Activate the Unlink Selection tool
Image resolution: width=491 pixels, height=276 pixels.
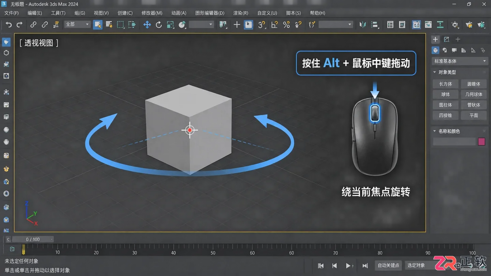[45, 25]
